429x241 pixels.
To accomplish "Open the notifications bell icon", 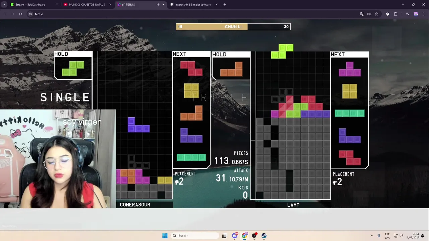I will click(424, 236).
